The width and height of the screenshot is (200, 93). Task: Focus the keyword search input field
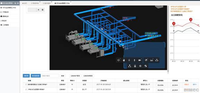[x=50, y=76]
